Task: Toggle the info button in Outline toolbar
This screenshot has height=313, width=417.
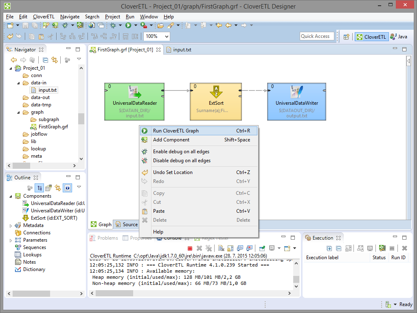Action: click(67, 188)
